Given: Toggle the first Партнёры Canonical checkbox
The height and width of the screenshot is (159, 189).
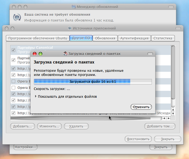Looking at the screenshot, I should pos(13,50).
